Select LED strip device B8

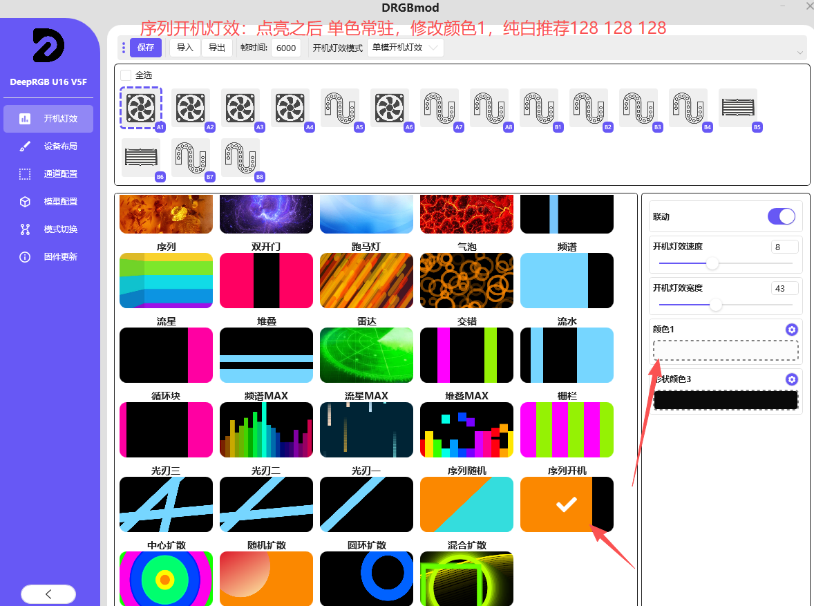tap(240, 158)
